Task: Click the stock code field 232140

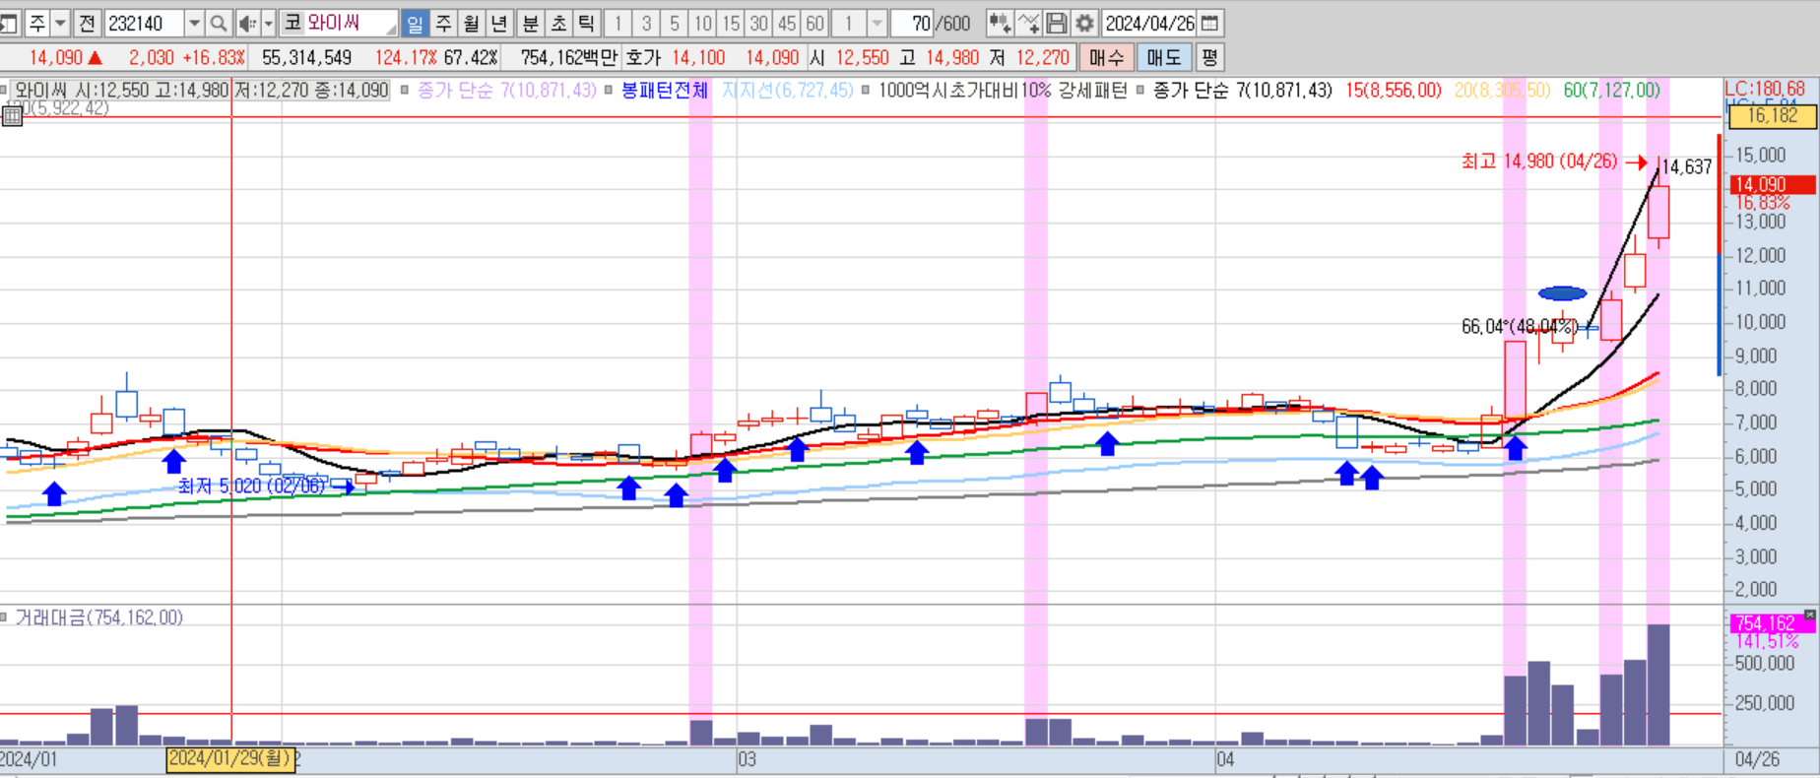Action: pos(144,23)
